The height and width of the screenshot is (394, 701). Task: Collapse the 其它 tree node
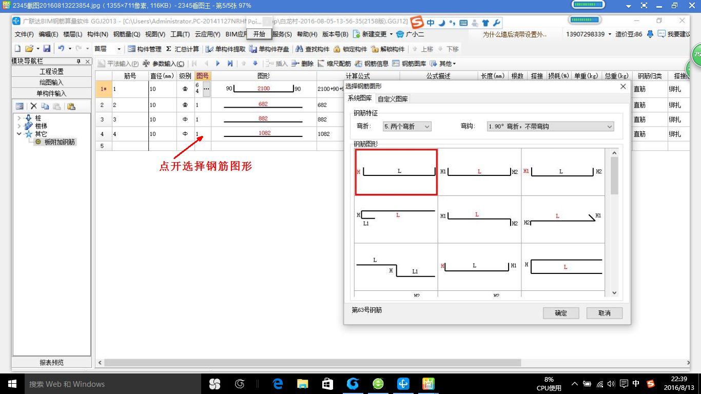pos(19,134)
